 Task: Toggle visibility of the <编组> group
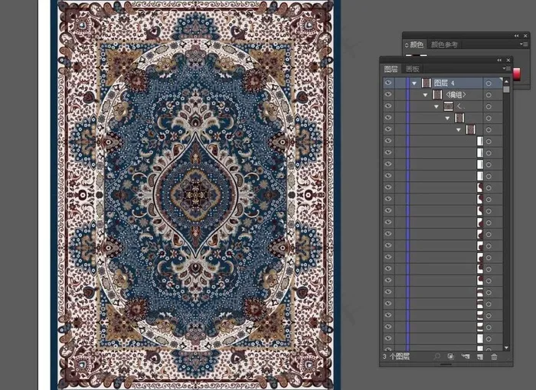[388, 95]
